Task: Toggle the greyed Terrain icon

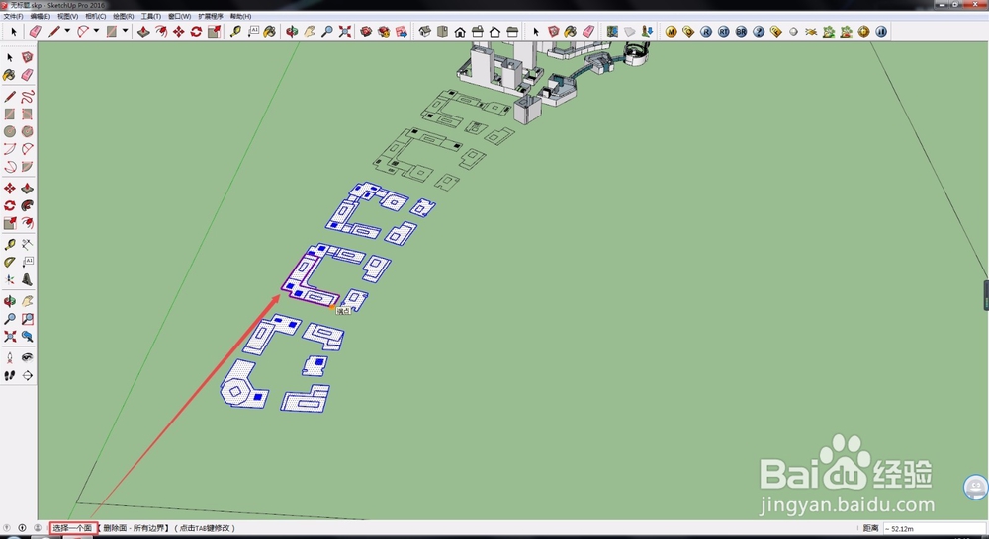Action: click(630, 31)
